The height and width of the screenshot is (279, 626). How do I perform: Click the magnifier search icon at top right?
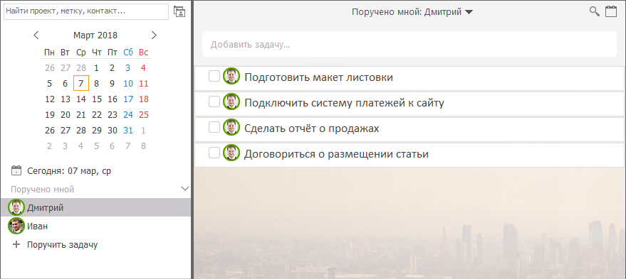tap(595, 11)
